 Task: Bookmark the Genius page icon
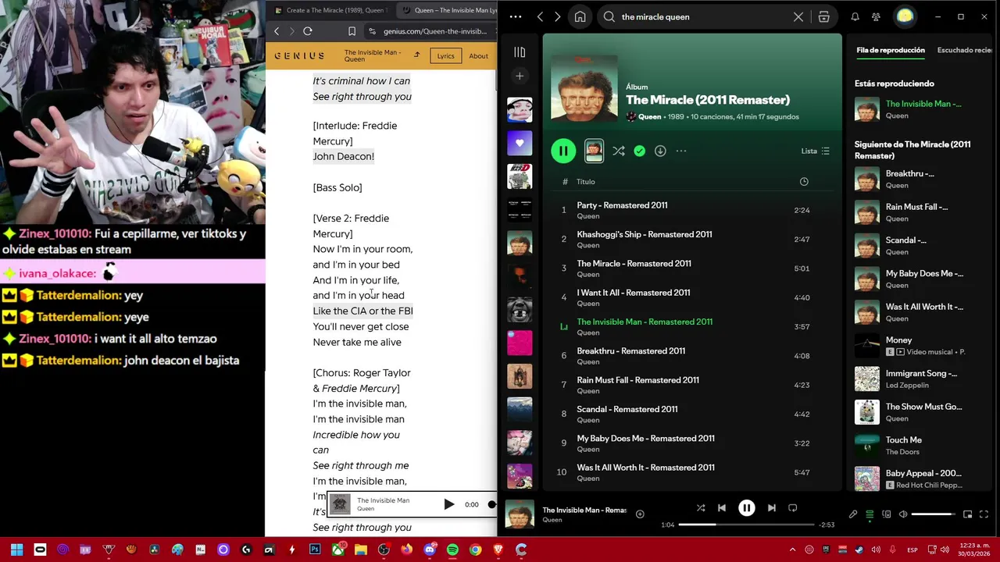click(352, 31)
